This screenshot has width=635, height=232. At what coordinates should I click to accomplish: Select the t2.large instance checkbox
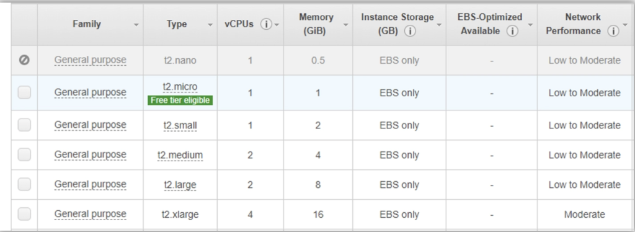24,185
